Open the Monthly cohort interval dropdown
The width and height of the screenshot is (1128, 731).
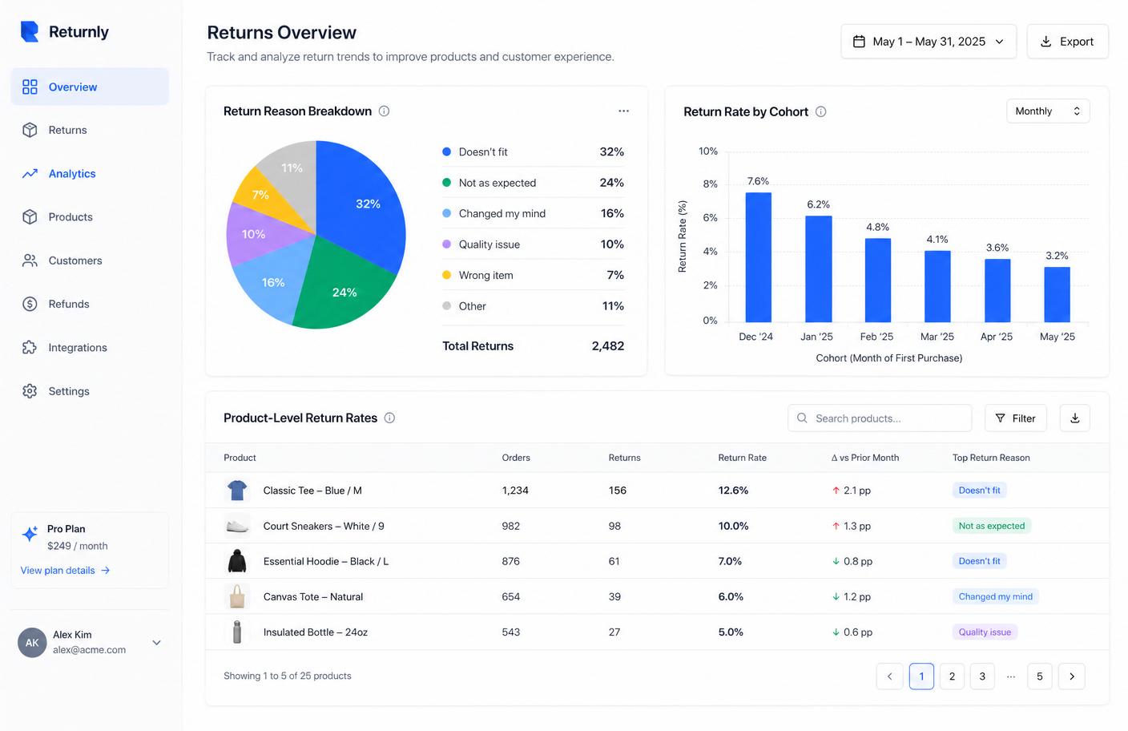(x=1047, y=111)
